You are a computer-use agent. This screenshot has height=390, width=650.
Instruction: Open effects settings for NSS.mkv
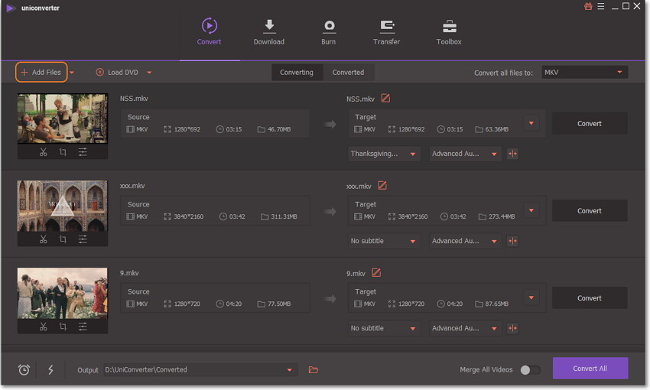(x=83, y=152)
